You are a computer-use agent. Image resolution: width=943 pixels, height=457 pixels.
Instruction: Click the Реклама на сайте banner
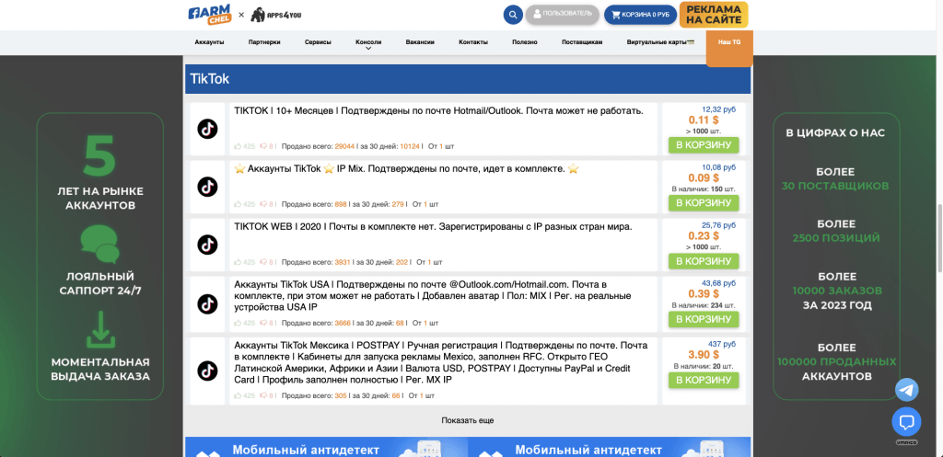pos(714,15)
